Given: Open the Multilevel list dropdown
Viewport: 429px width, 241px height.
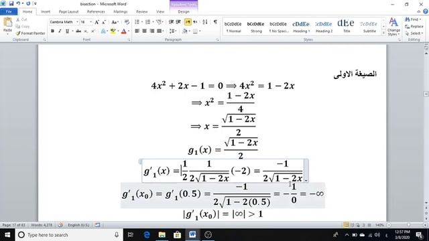Looking at the screenshot, I should point(163,22).
